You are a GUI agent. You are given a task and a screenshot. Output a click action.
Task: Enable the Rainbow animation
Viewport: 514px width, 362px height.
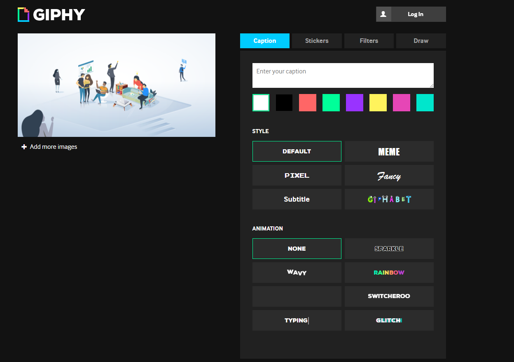coord(389,273)
